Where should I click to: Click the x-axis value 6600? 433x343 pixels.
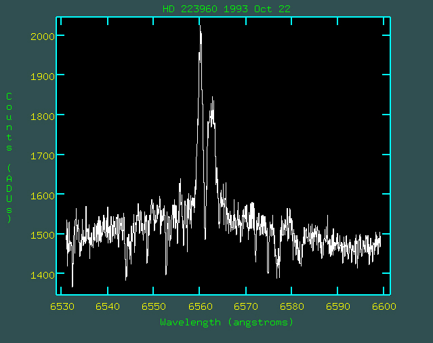pos(384,306)
